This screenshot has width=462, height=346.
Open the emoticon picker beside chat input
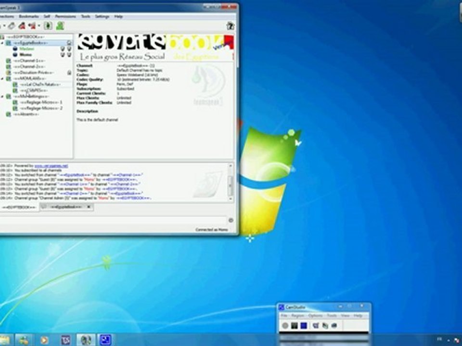(x=231, y=220)
